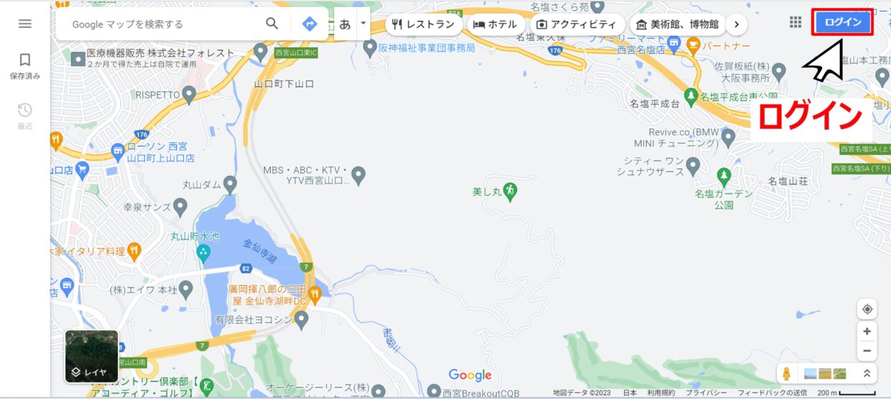Zoom in with the plus button
Image resolution: width=891 pixels, height=399 pixels.
pos(867,331)
